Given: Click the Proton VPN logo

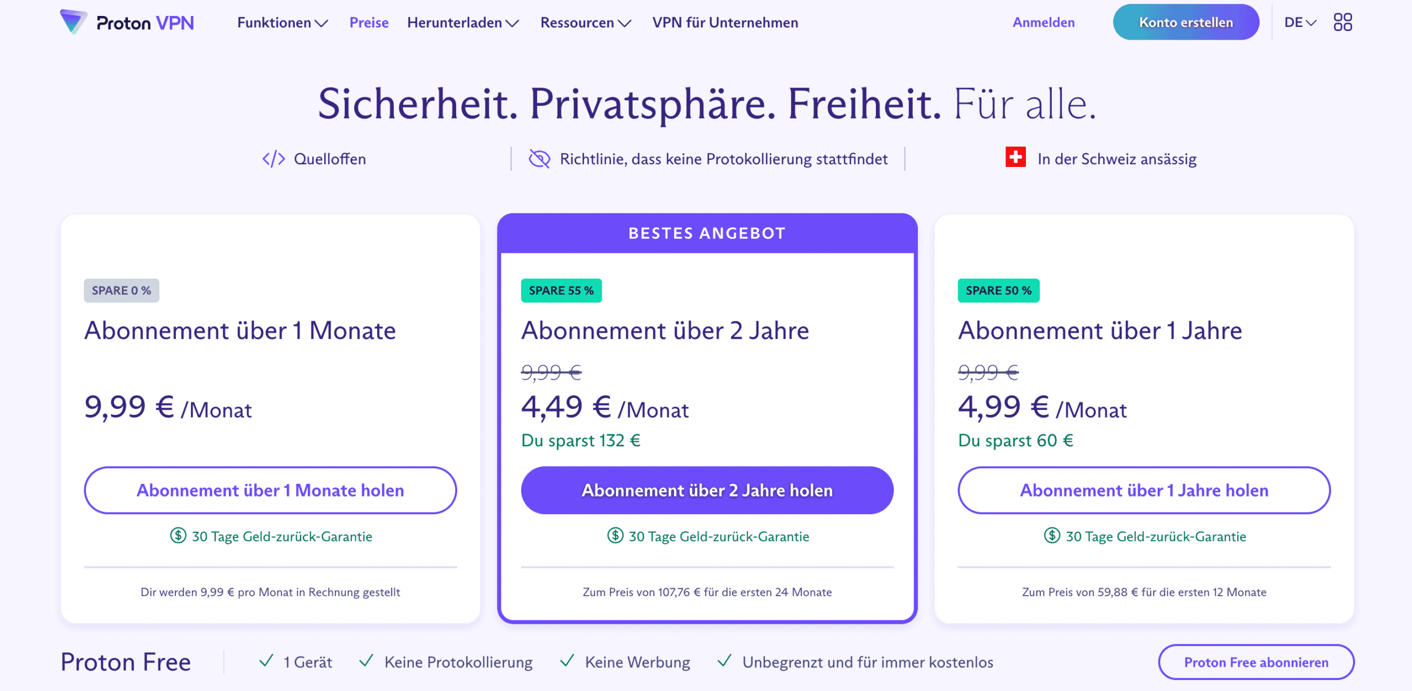Looking at the screenshot, I should pos(127,23).
